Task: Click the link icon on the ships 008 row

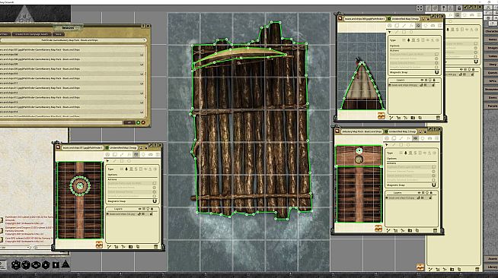Action: pyautogui.click(x=142, y=55)
